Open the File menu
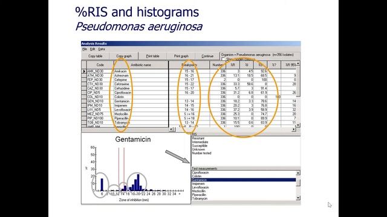 (x=85, y=49)
